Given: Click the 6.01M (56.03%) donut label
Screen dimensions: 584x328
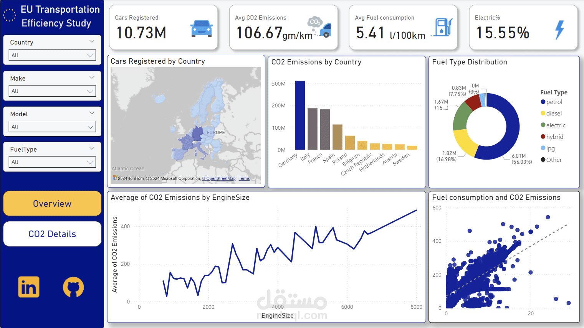Looking at the screenshot, I should coord(522,159).
